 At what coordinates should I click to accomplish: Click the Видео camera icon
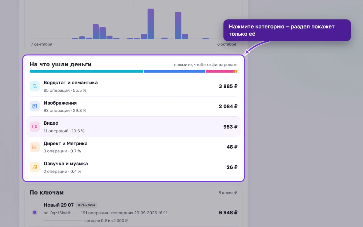[35, 127]
